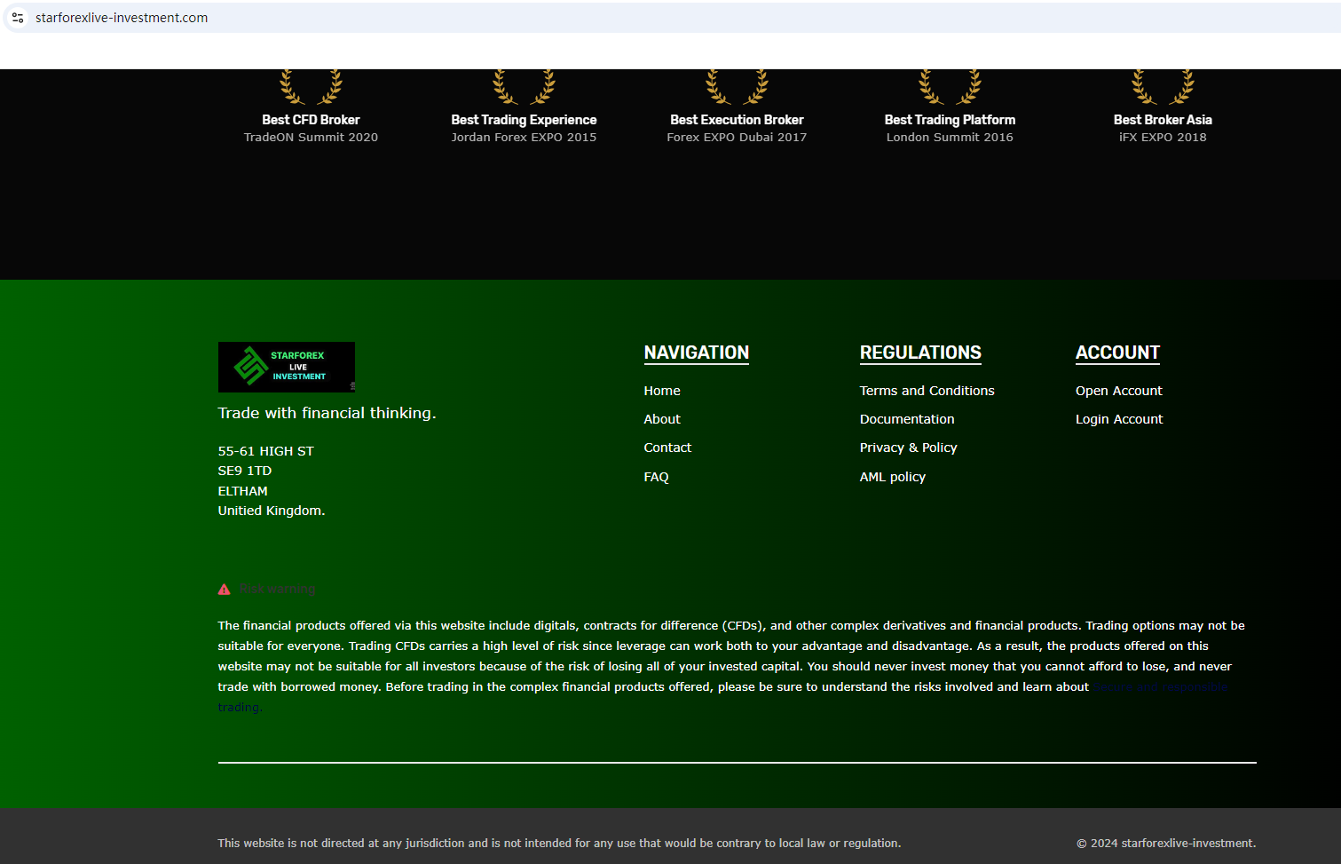Screen dimensions: 1341x864
Task: Open the About page link
Action: point(662,419)
